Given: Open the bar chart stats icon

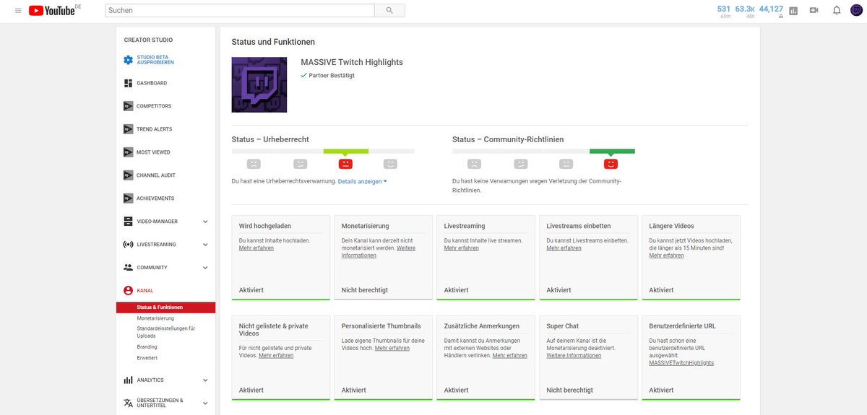Looking at the screenshot, I should (x=793, y=11).
